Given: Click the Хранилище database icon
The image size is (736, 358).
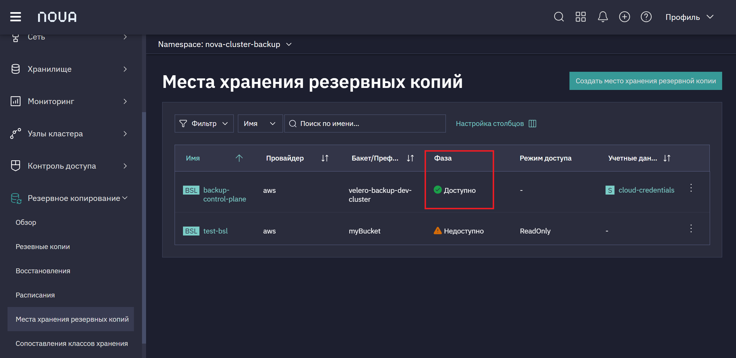Looking at the screenshot, I should (16, 69).
